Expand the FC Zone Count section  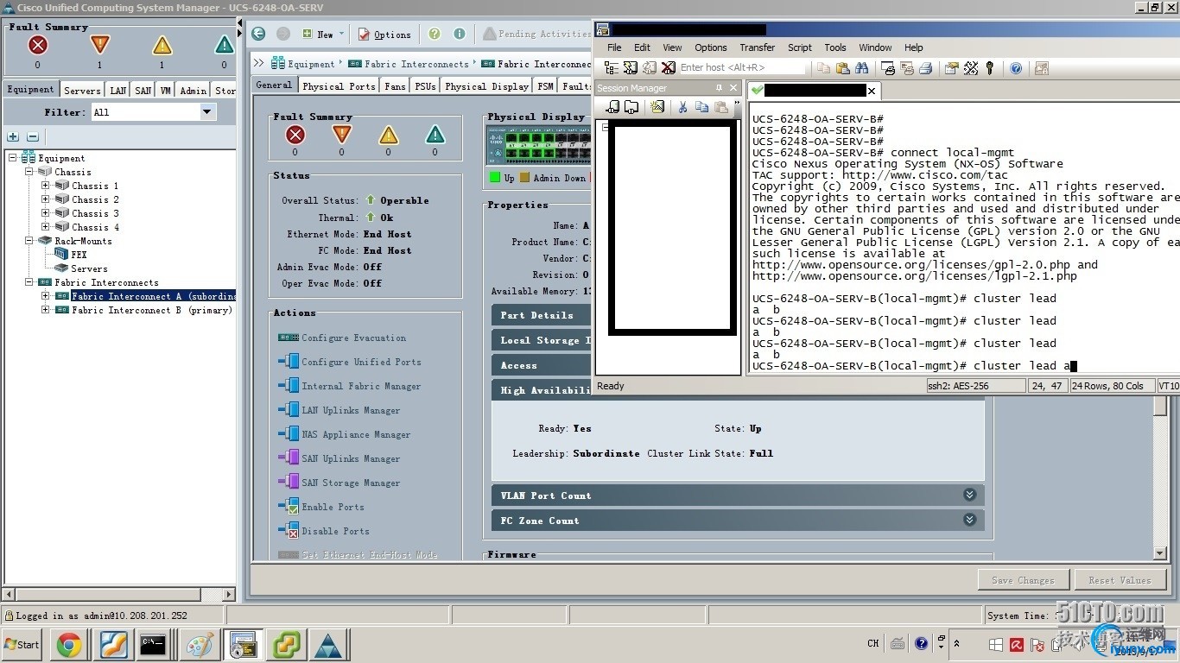point(969,520)
